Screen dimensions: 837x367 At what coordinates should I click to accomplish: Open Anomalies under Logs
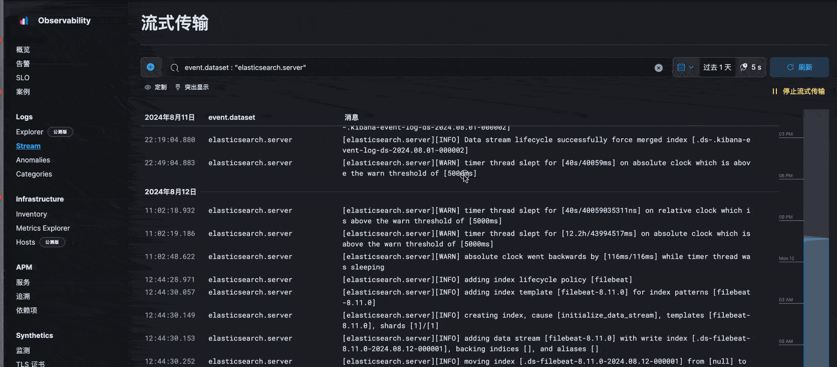click(33, 160)
